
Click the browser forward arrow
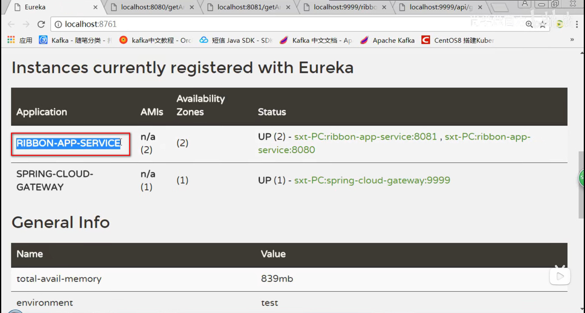[x=26, y=24]
